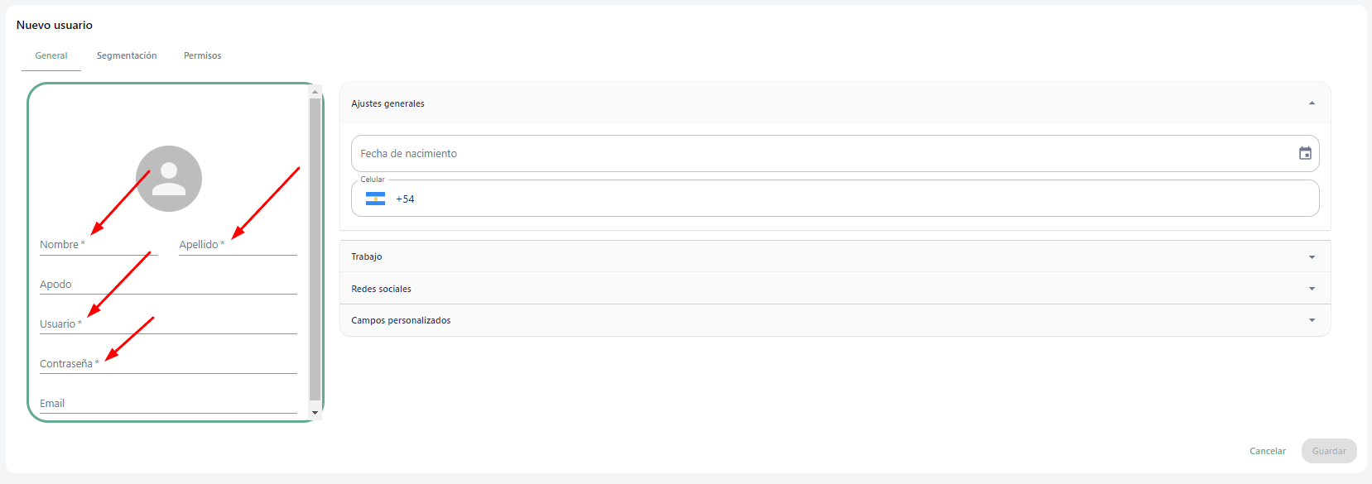Click the Cancelar button
This screenshot has height=484, width=1372.
coord(1268,451)
